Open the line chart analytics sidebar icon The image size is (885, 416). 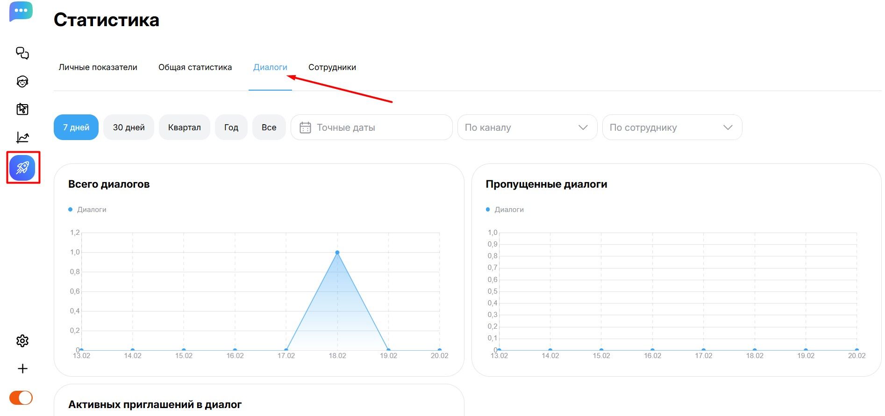pos(22,137)
